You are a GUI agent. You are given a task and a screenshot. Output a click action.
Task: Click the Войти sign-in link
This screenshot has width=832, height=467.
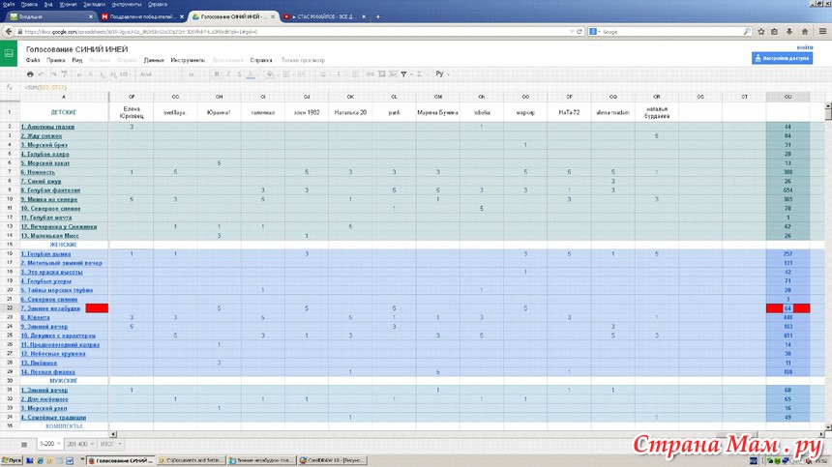[x=805, y=47]
